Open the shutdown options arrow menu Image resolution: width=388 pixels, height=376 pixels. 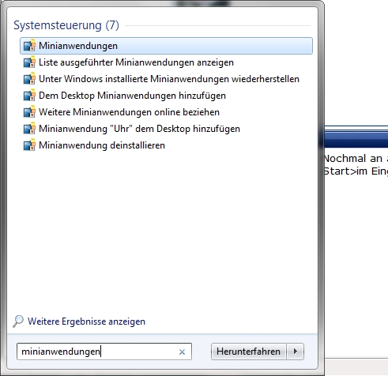(296, 352)
